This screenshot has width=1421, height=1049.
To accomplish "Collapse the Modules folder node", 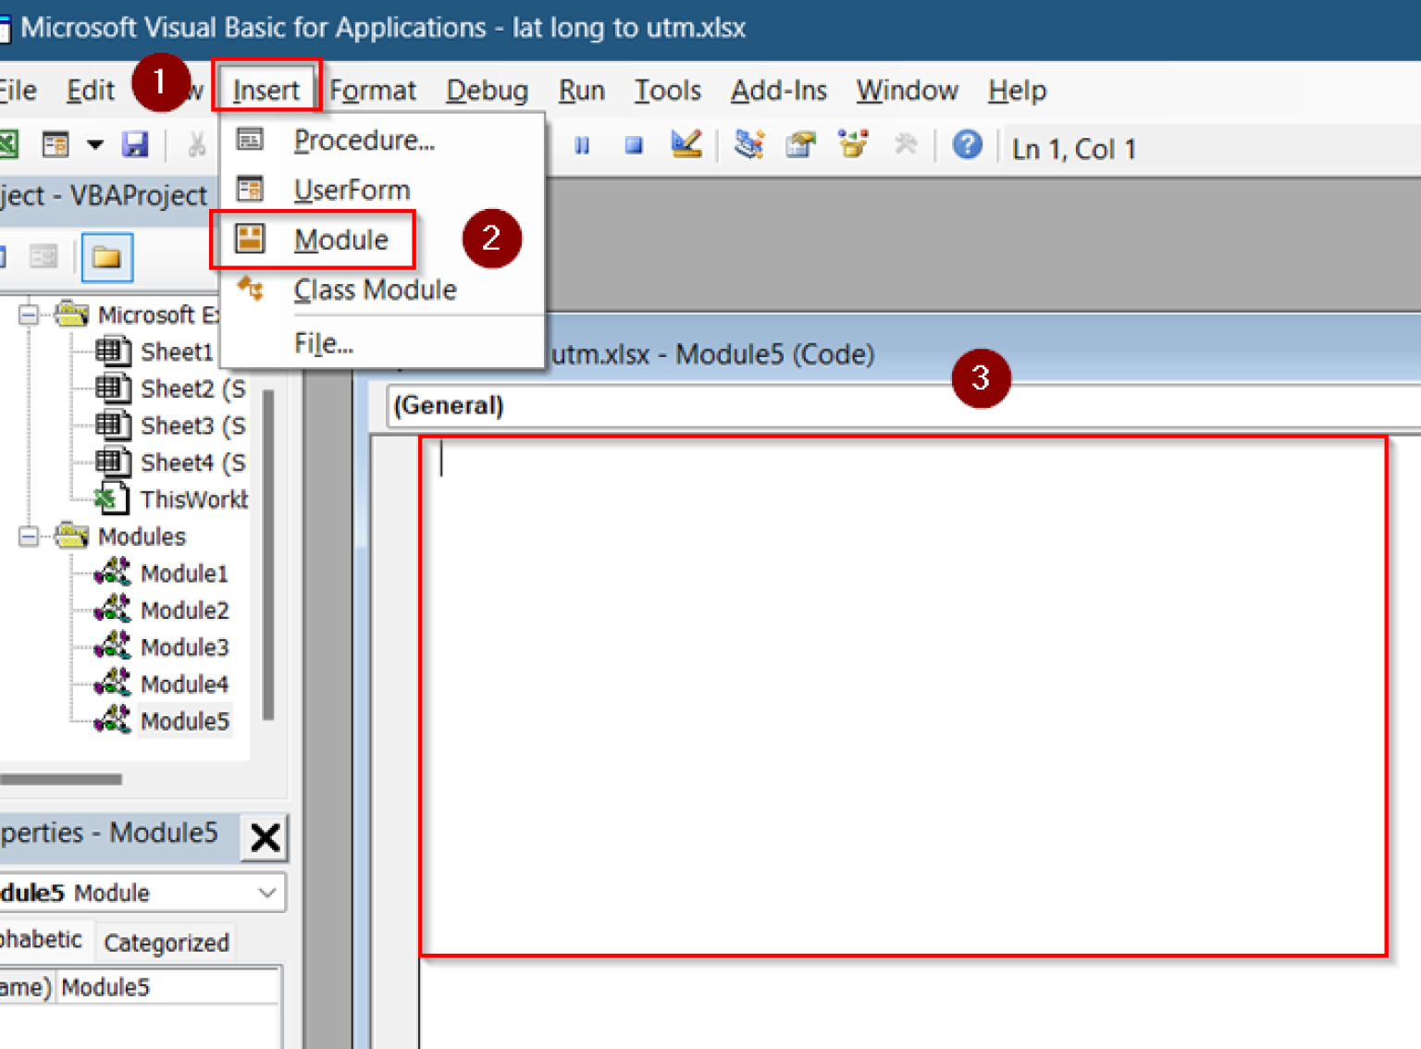I will pyautogui.click(x=29, y=537).
